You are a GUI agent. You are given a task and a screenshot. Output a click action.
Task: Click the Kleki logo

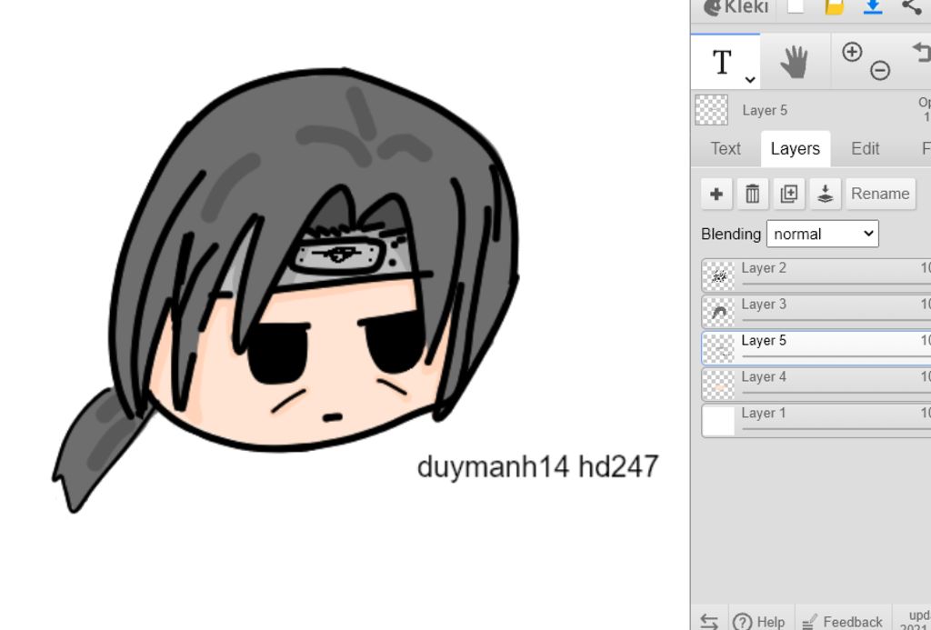click(735, 7)
